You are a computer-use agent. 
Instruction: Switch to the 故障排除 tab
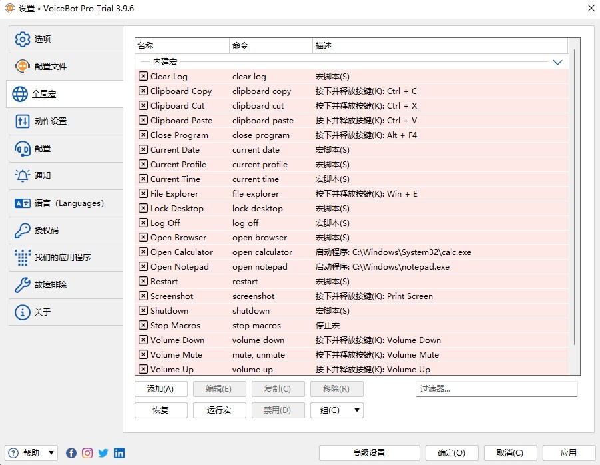coord(66,284)
